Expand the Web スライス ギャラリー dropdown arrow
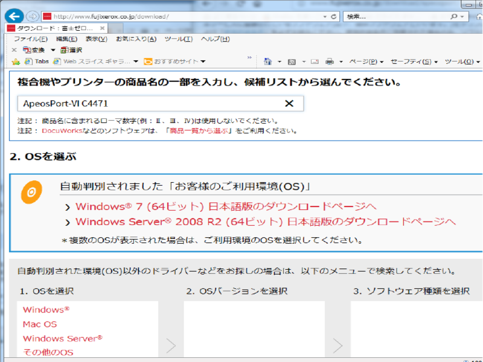 click(136, 62)
